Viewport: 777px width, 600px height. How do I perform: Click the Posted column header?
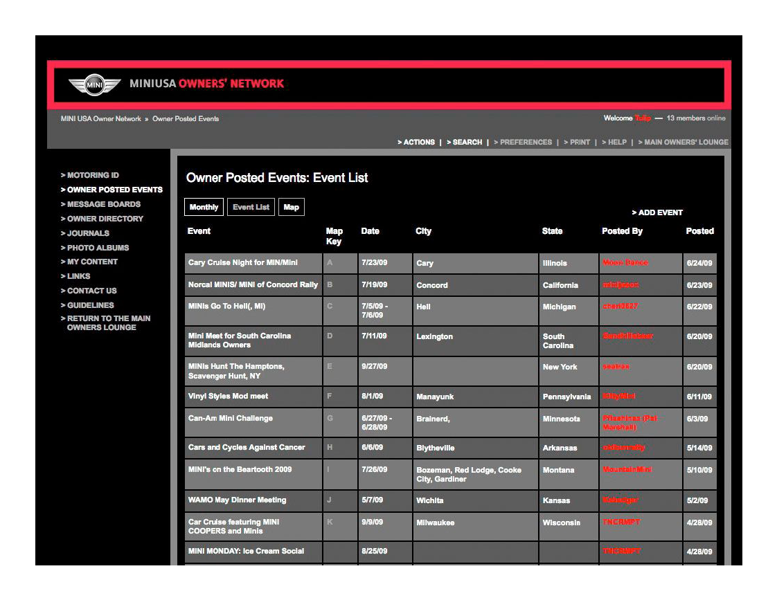[x=699, y=231]
